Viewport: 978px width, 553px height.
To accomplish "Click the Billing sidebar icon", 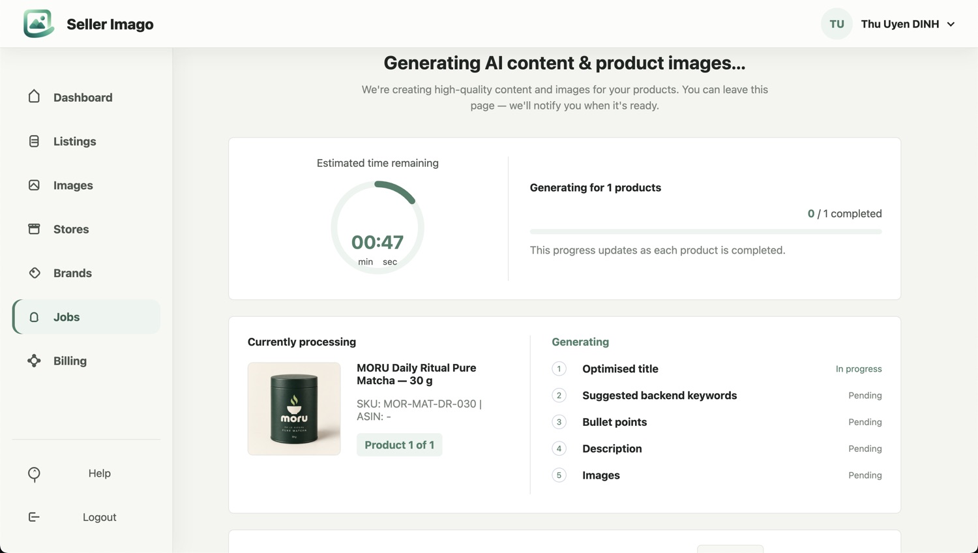I will (34, 361).
